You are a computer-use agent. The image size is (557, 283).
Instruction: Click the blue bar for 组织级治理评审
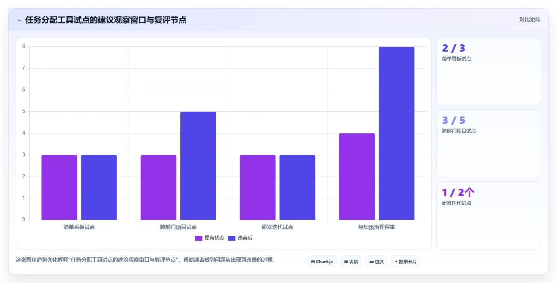(396, 133)
